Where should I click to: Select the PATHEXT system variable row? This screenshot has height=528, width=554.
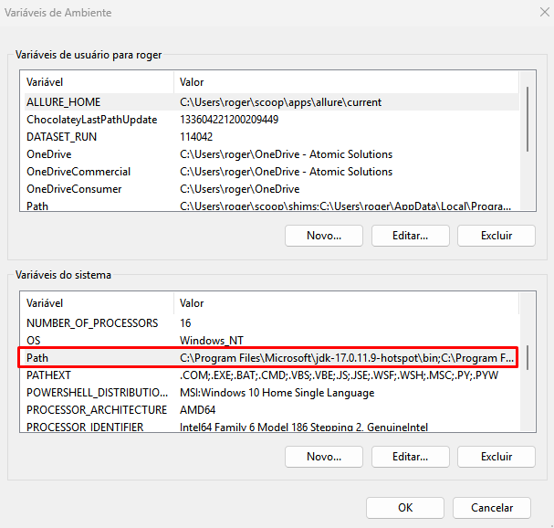pyautogui.click(x=272, y=375)
